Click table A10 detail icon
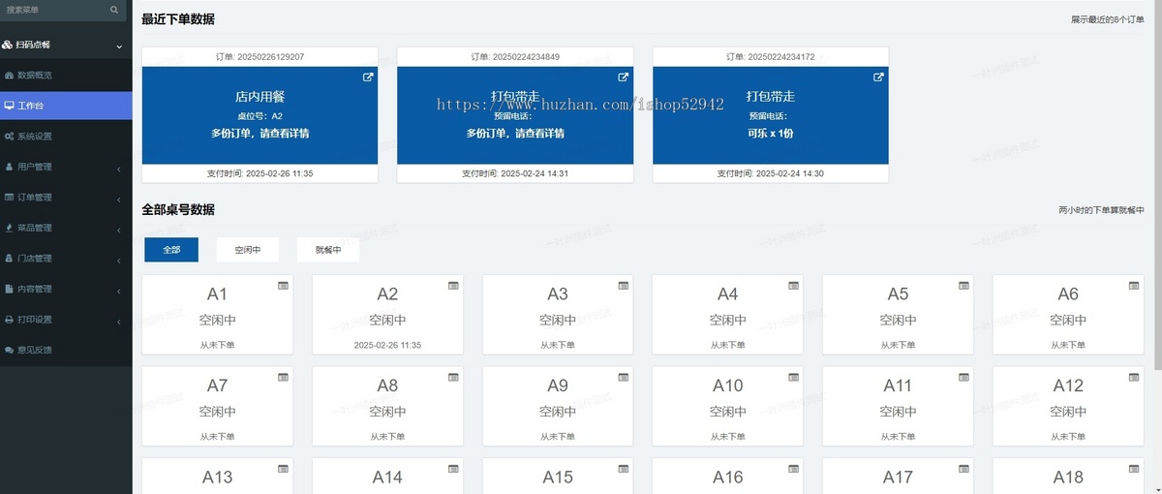 click(x=794, y=377)
